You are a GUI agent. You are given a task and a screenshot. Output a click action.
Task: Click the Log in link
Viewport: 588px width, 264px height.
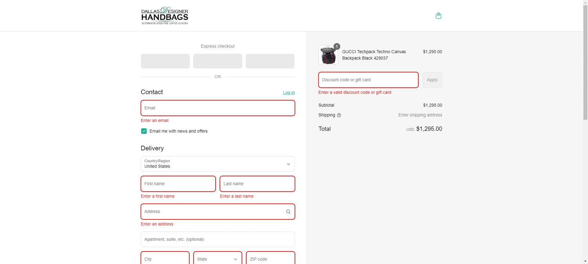(x=289, y=93)
